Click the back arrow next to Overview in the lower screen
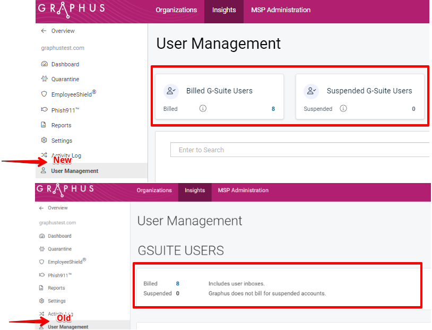Image resolution: width=432 pixels, height=330 pixels. 41,208
